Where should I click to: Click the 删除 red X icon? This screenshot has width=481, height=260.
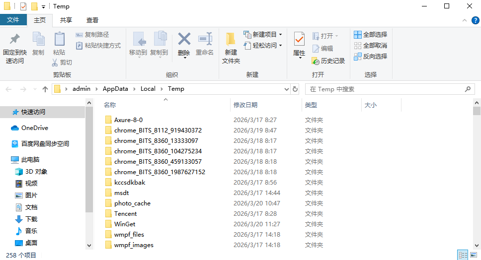tap(184, 39)
